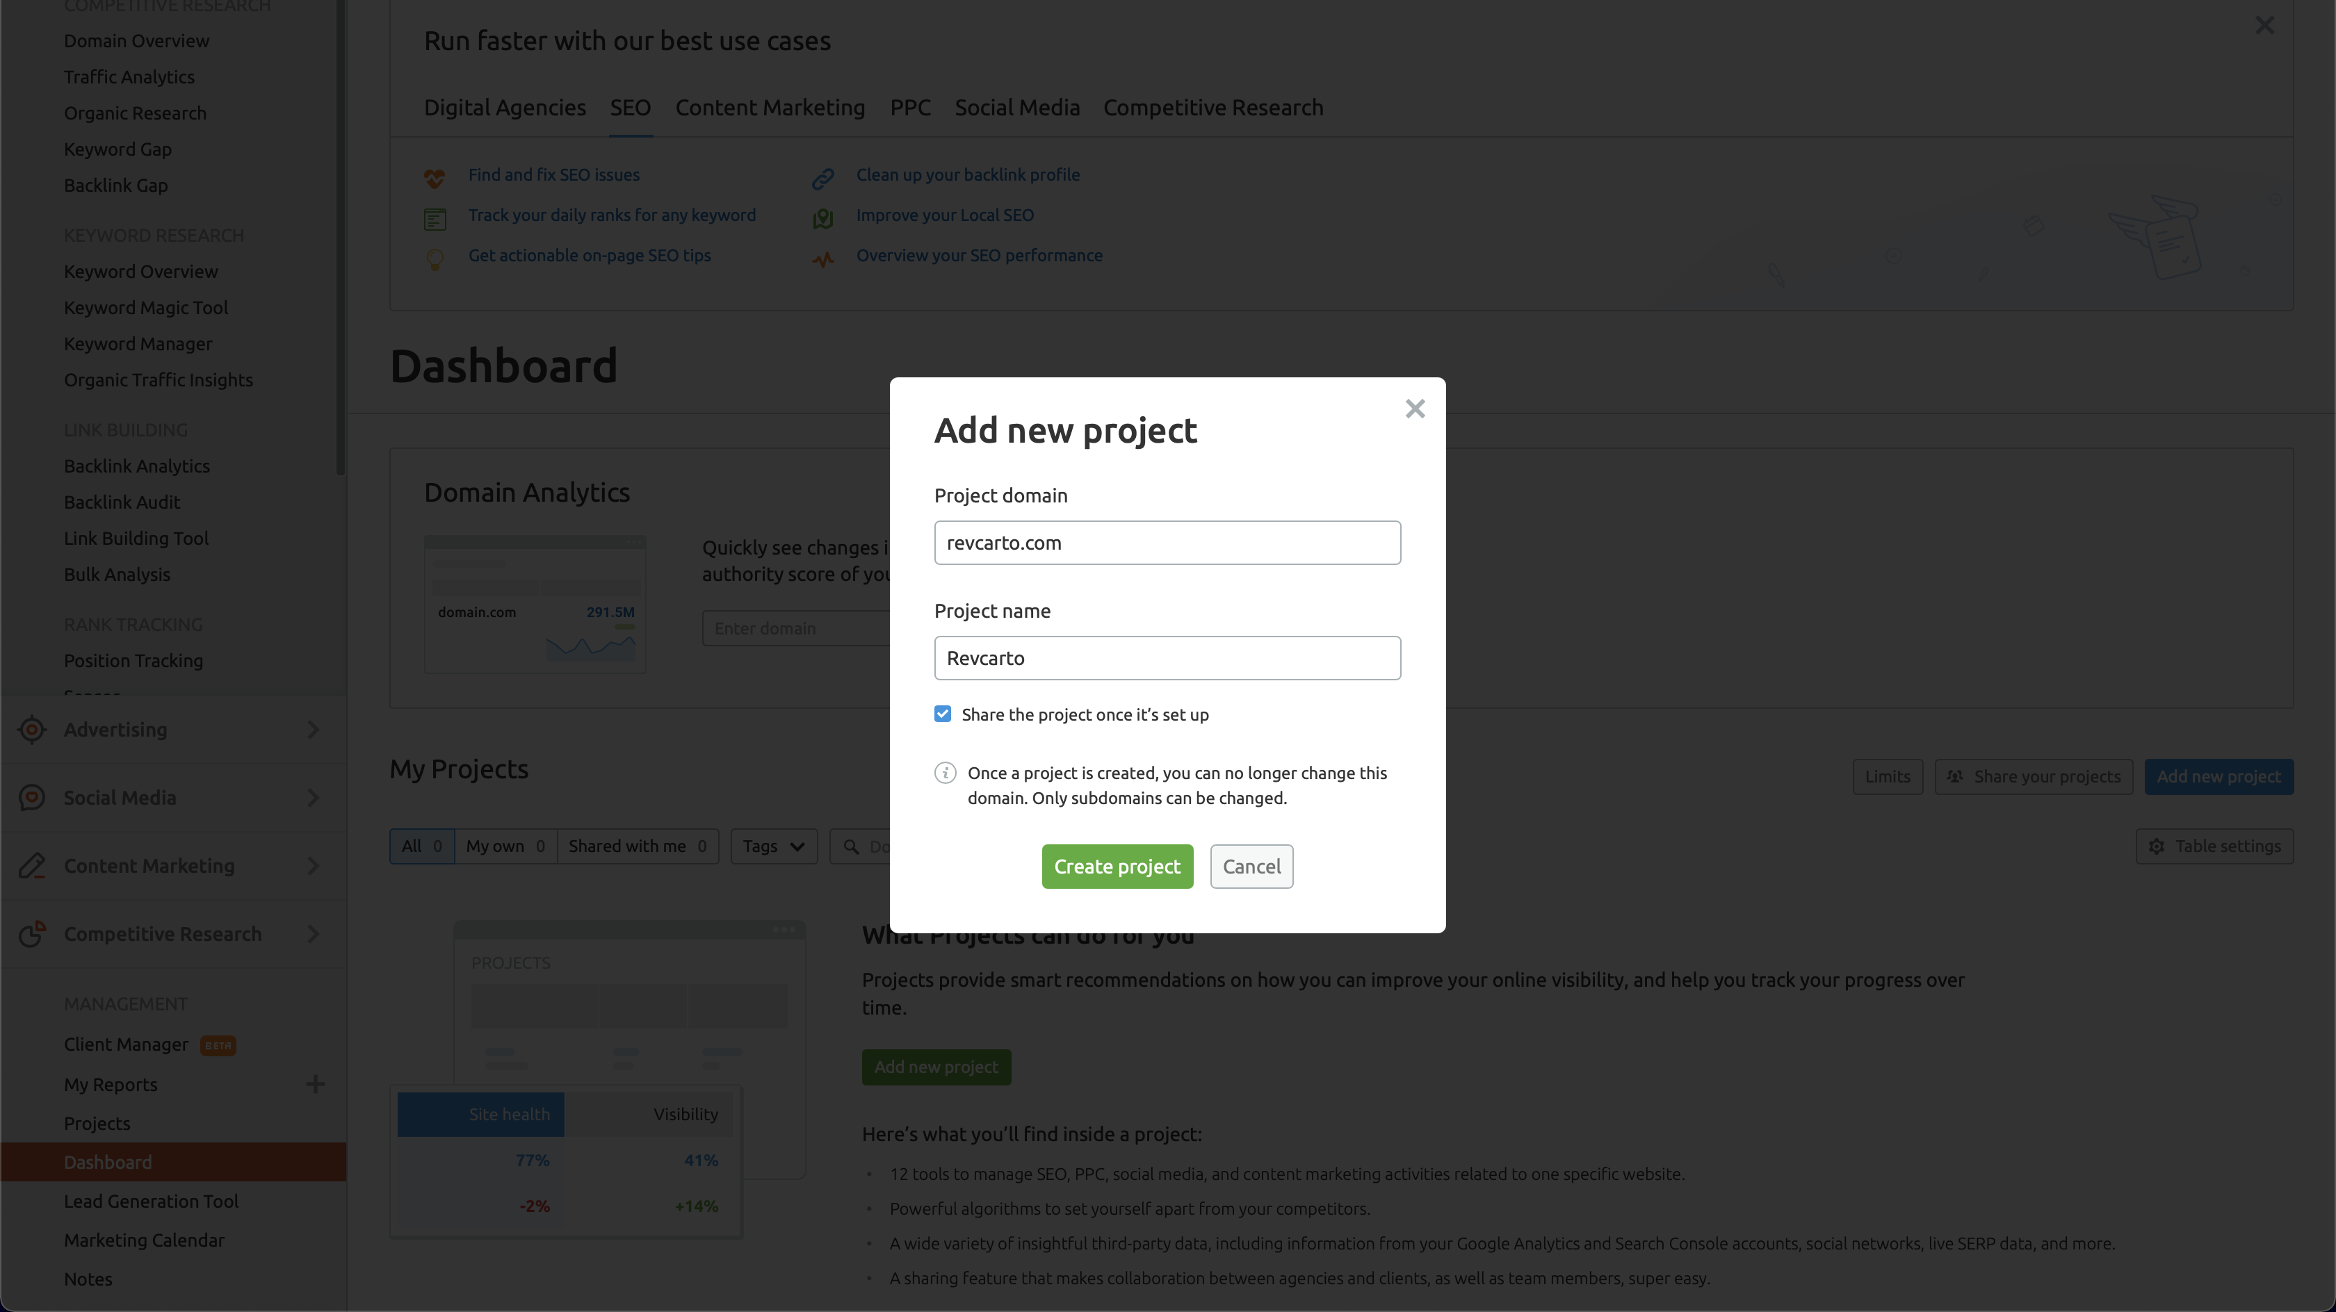Switch to the PPC tab
Image resolution: width=2336 pixels, height=1312 pixels.
[x=909, y=106]
